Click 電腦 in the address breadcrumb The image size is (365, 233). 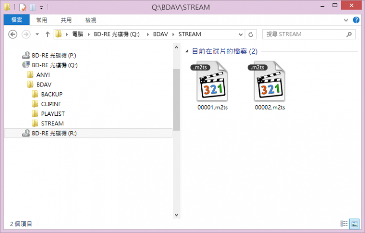coord(77,35)
